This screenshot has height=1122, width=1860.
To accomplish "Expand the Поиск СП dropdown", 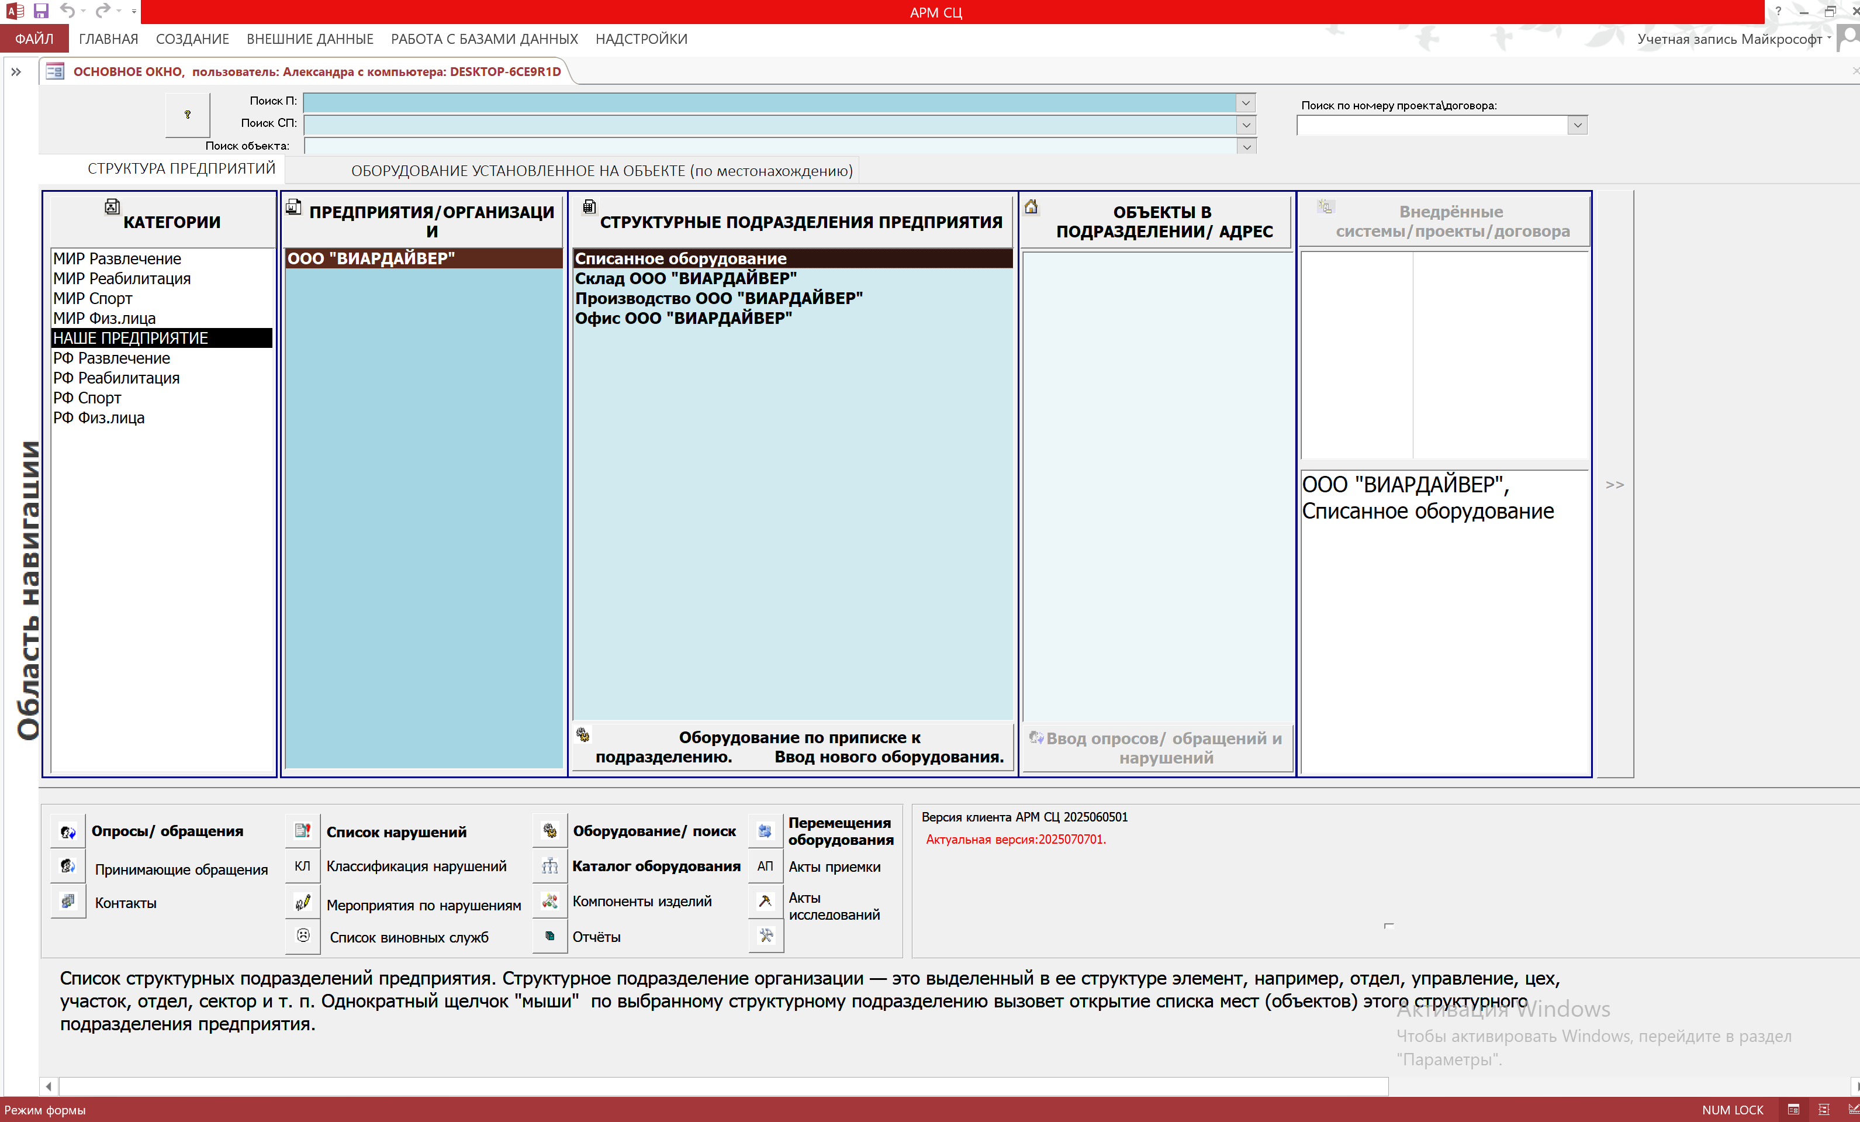I will 1246,125.
